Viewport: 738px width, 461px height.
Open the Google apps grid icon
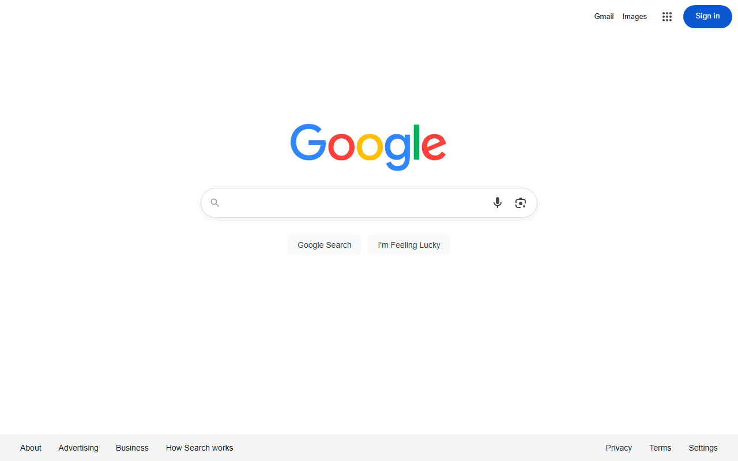[x=667, y=17]
